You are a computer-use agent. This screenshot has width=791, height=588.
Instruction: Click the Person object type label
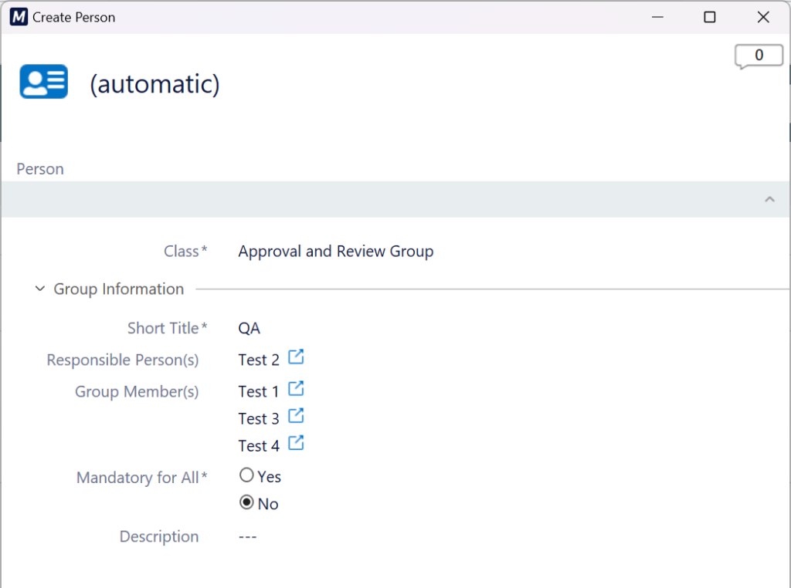[40, 169]
